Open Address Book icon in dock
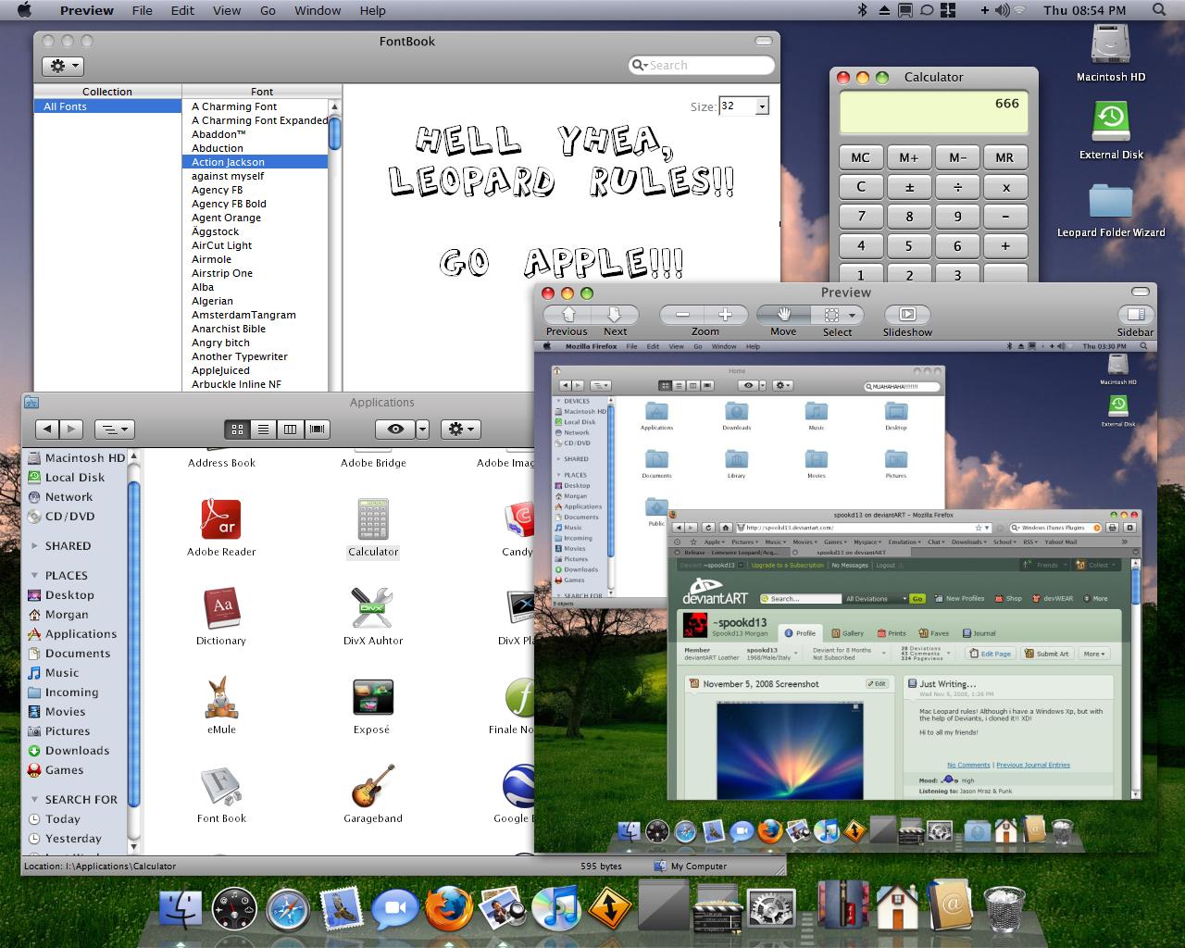 coord(950,906)
